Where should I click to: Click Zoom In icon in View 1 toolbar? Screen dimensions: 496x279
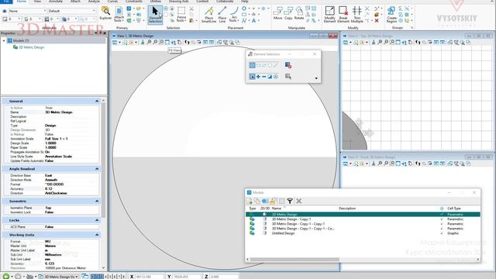point(149,42)
